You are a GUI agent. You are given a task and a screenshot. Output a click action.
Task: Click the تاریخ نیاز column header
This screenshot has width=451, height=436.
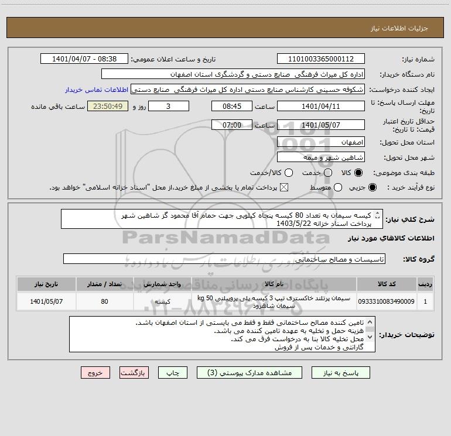(x=46, y=284)
